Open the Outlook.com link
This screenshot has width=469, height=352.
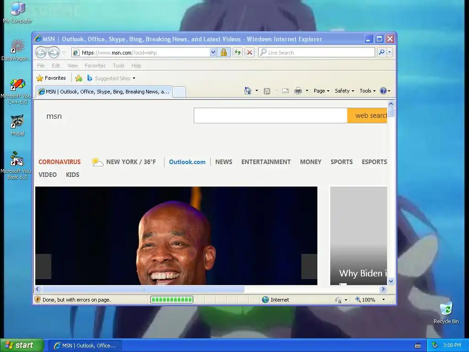[187, 162]
